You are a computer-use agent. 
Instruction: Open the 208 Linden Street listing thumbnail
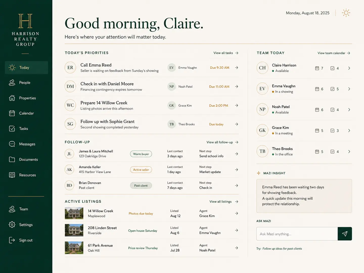(74, 230)
